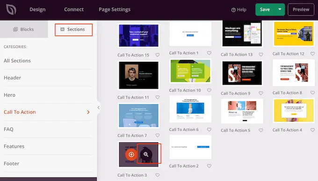This screenshot has height=181, width=318.
Task: Favorite Call To Action 6 heart
Action: (209, 130)
